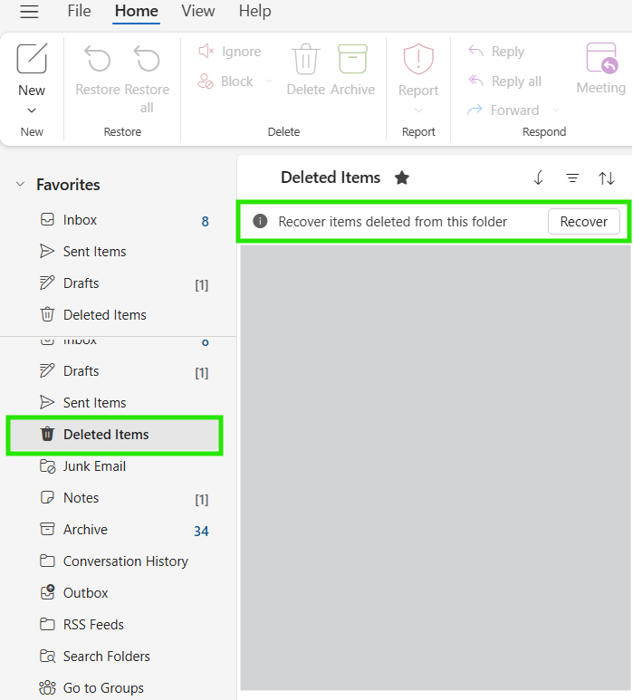Open the Outbox folder

(119, 593)
